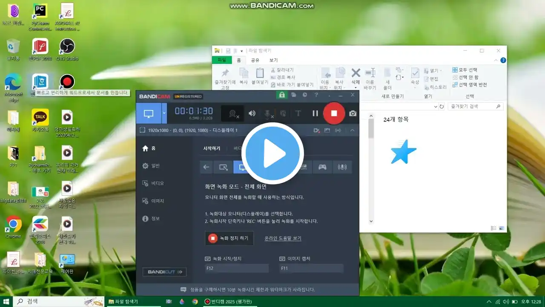This screenshot has height=307, width=545.
Task: Click 즐겨찾기에 고정 in Explorer ribbon
Action: coord(225,79)
